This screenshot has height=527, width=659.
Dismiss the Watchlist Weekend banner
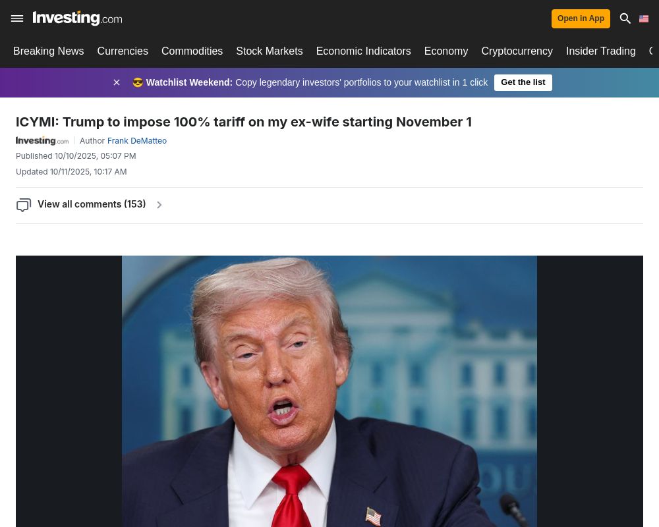click(117, 82)
